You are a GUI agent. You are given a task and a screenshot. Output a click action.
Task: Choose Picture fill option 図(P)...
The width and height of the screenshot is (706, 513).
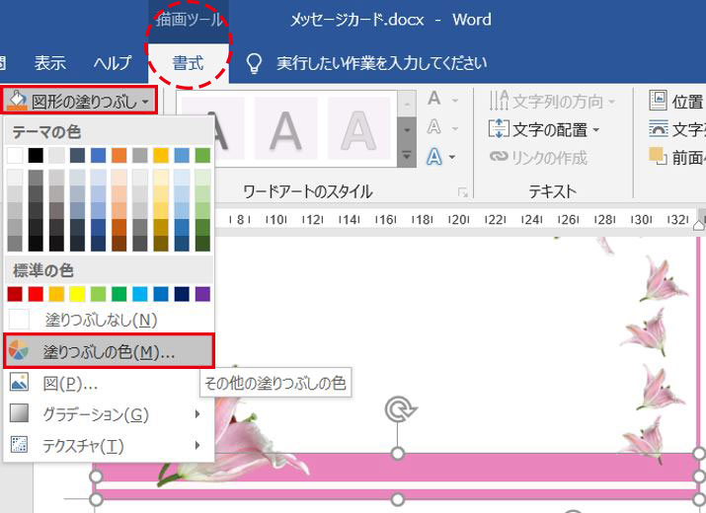click(x=109, y=383)
